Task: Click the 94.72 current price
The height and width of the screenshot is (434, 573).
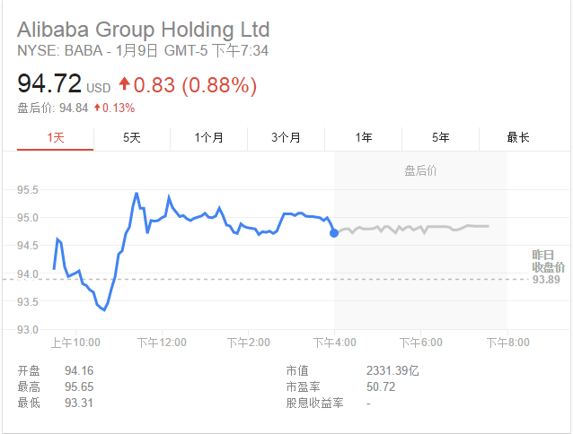Action: (x=49, y=85)
